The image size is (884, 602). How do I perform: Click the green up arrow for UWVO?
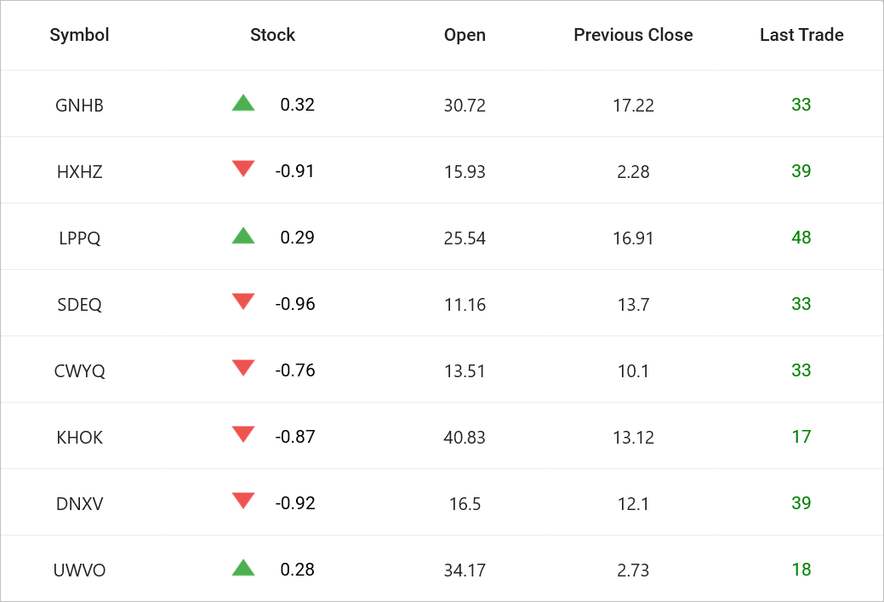click(243, 568)
